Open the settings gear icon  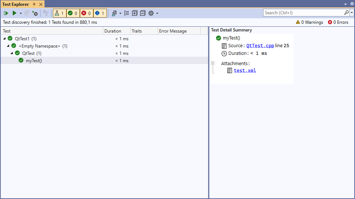[151, 13]
